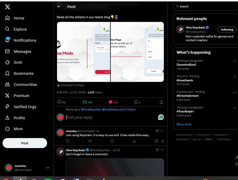Image resolution: width=238 pixels, height=180 pixels.
Task: Bookmark the main post showing count 2
Action: (x=136, y=102)
